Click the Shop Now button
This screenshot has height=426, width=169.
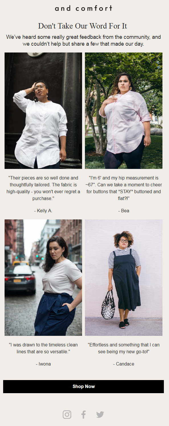84,387
